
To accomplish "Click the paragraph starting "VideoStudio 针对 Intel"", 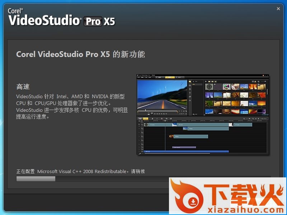I will click(x=72, y=106).
